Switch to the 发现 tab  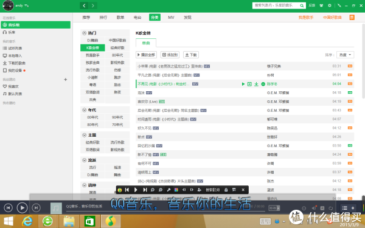click(x=187, y=18)
